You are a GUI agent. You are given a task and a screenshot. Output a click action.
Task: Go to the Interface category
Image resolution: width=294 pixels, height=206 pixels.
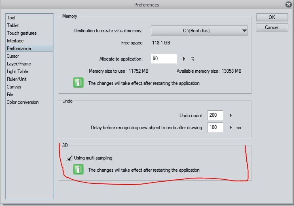coord(15,41)
